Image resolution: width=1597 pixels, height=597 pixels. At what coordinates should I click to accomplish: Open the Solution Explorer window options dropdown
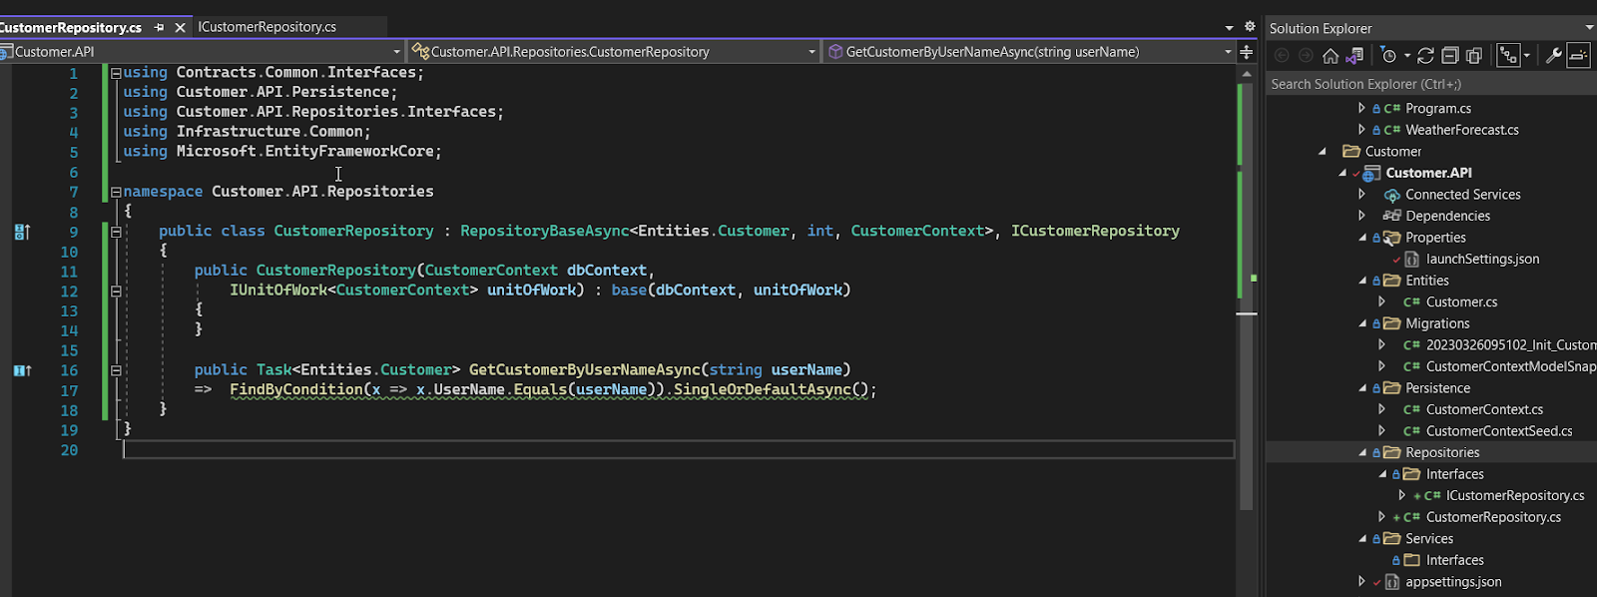1589,28
